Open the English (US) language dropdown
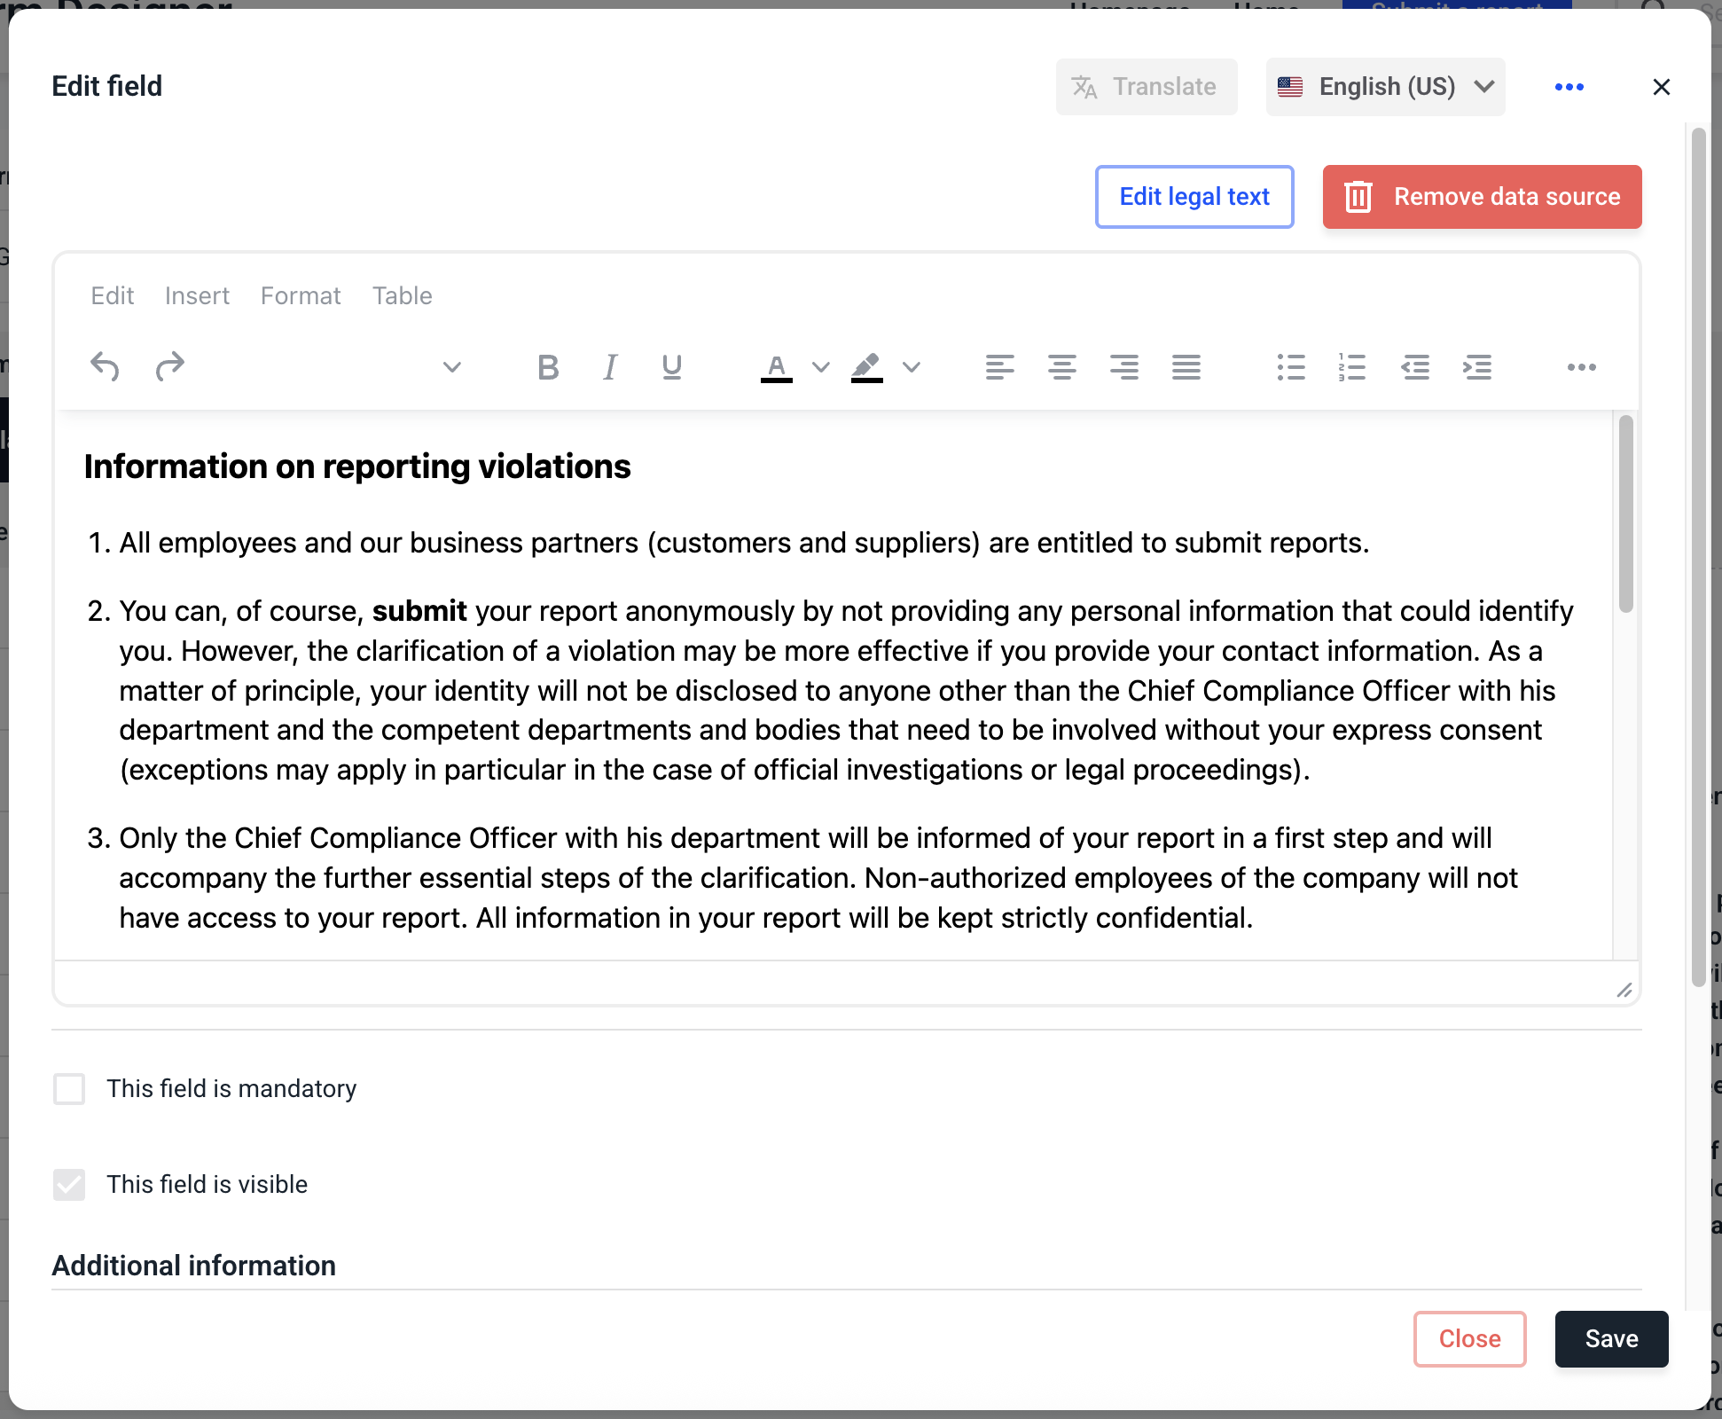This screenshot has height=1419, width=1722. coord(1385,87)
